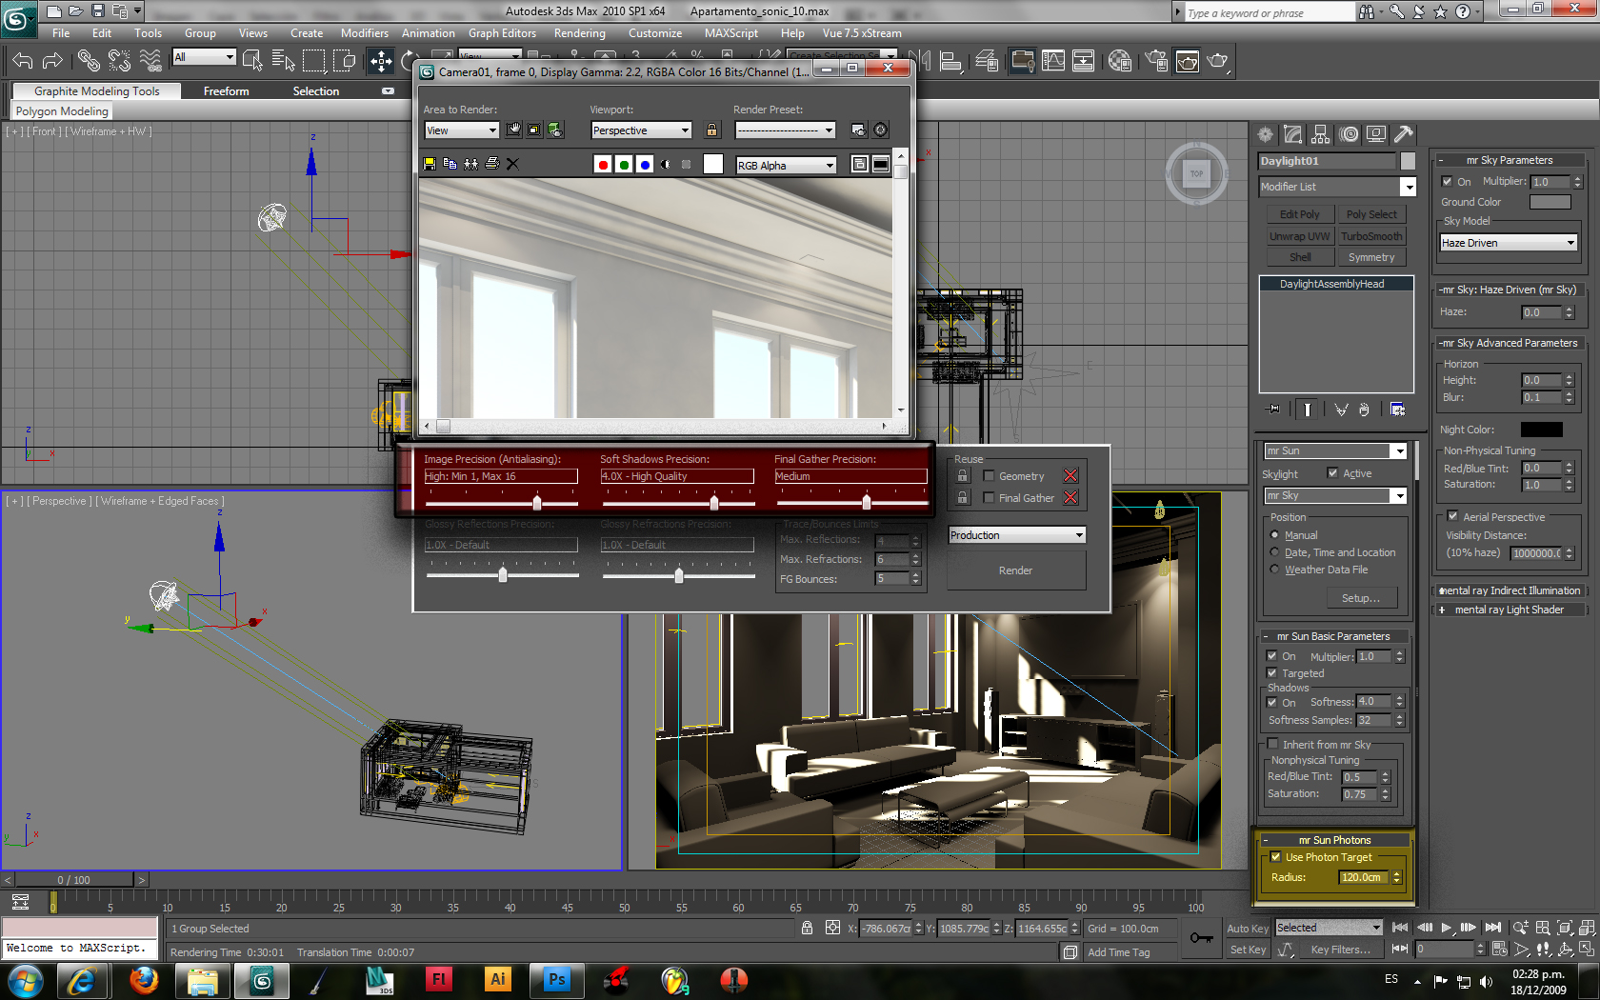The image size is (1600, 1000).
Task: Open the RGB Alpha channel dropdown
Action: pyautogui.click(x=787, y=166)
